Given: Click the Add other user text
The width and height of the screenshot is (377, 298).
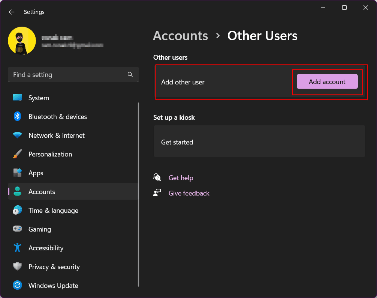Looking at the screenshot, I should [x=183, y=82].
